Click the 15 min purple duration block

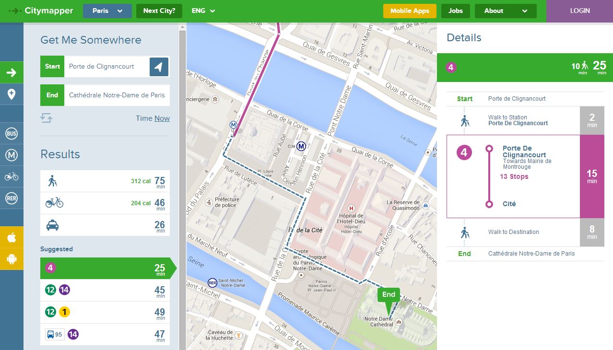(592, 176)
